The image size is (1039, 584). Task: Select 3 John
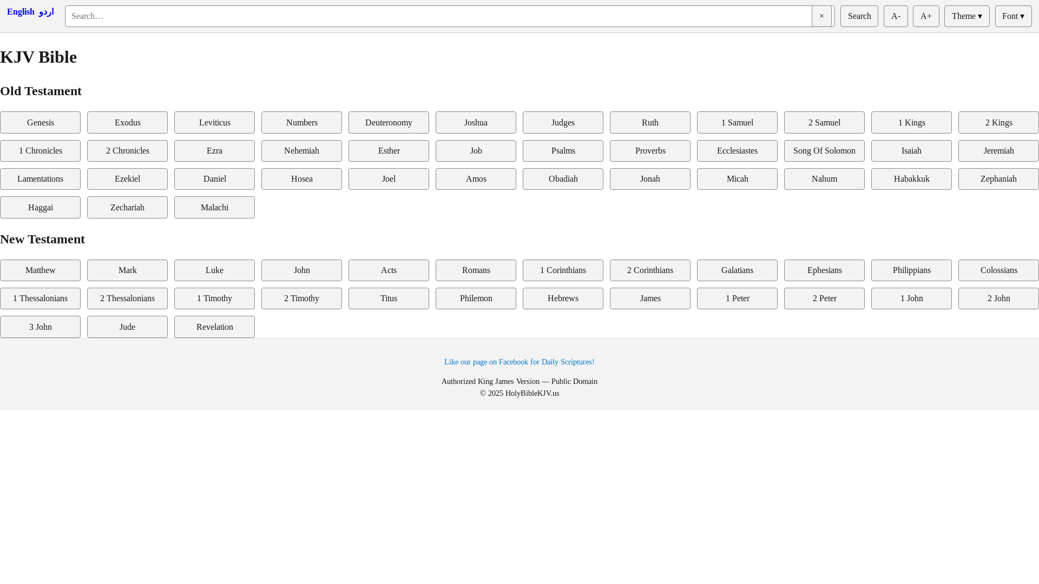click(40, 327)
